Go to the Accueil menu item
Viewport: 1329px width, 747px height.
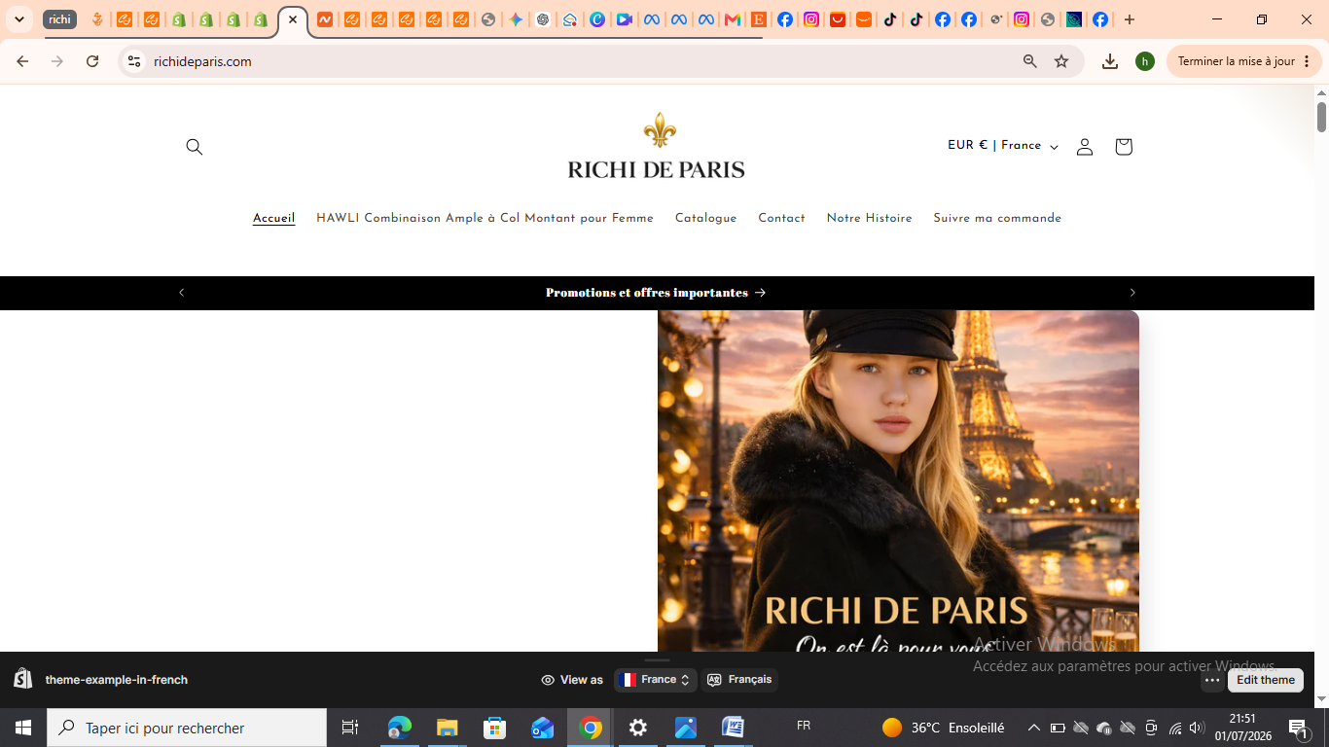point(274,218)
